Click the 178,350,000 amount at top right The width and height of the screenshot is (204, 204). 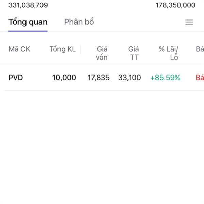pos(175,5)
